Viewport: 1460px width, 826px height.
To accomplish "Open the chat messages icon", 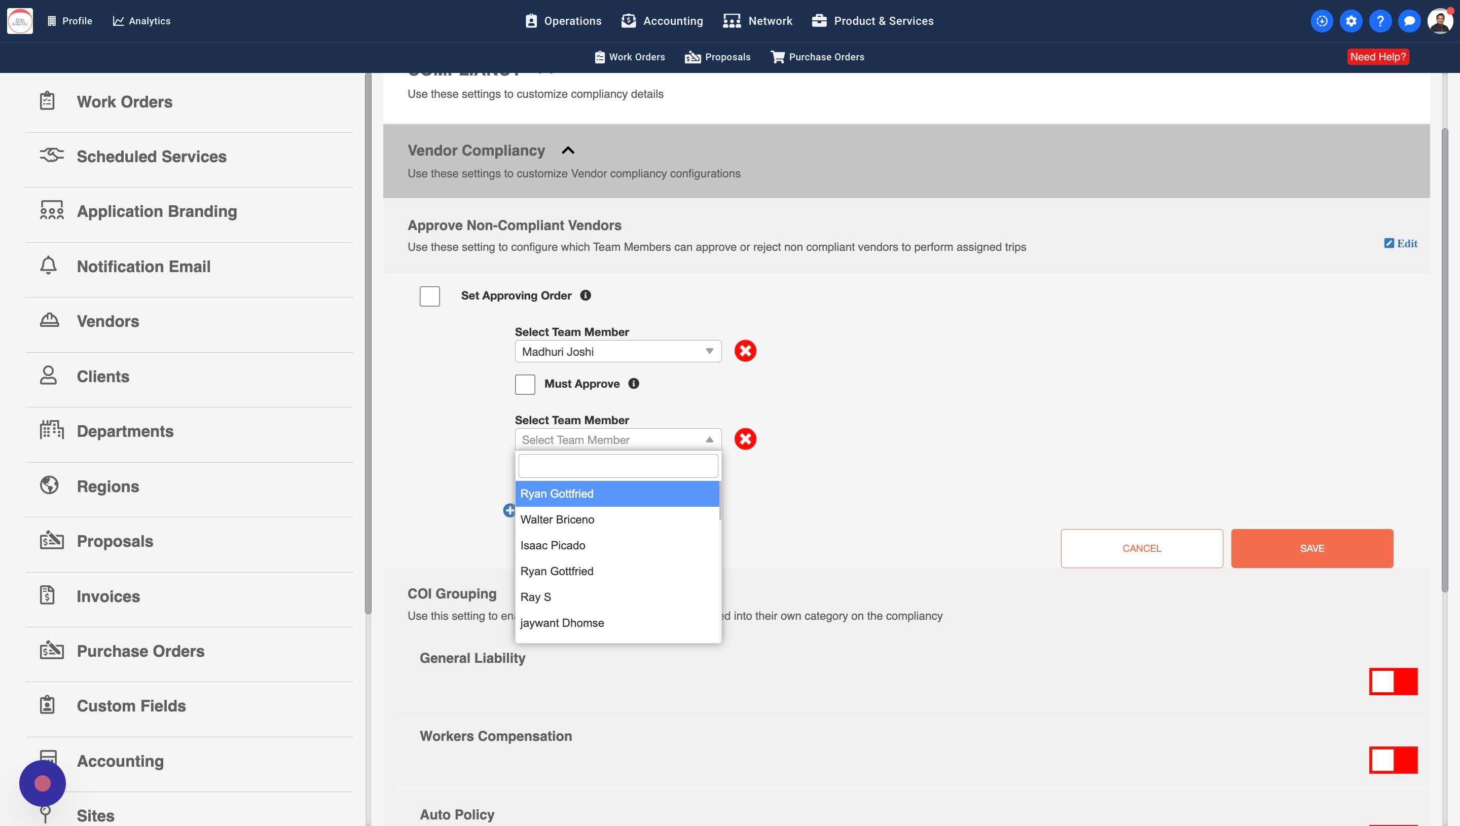I will [1409, 21].
